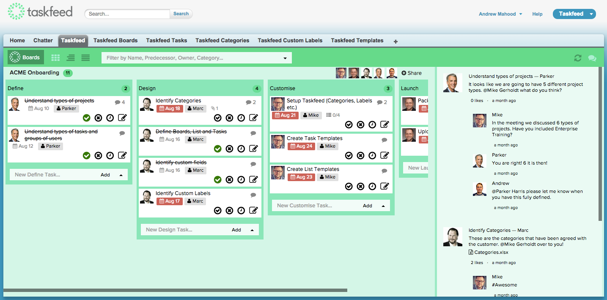Mark Create Task Templates as complete
Screen dimensions: 607x300
(349, 155)
